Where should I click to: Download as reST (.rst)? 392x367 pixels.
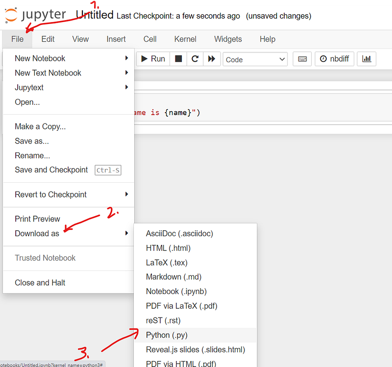coord(195,320)
